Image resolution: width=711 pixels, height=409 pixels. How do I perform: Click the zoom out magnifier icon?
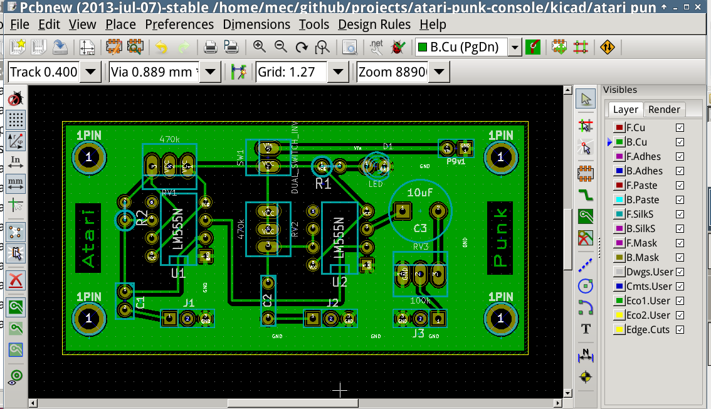[x=281, y=46]
